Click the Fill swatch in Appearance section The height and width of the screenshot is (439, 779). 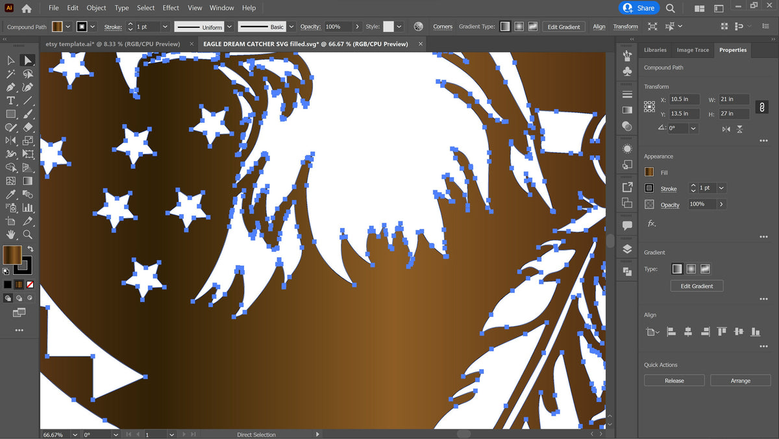(x=649, y=172)
